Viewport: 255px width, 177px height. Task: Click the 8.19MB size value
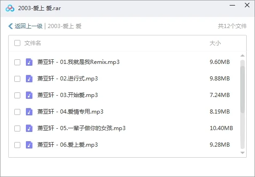(220, 112)
